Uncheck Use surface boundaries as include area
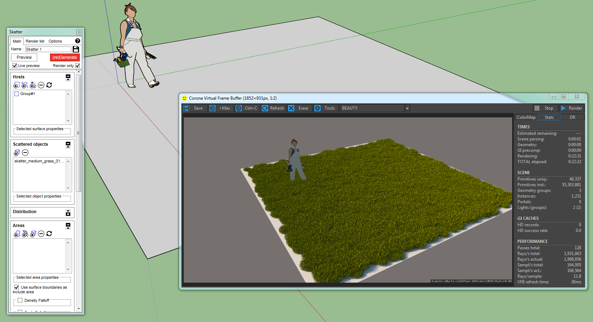593x322 pixels. (x=16, y=287)
